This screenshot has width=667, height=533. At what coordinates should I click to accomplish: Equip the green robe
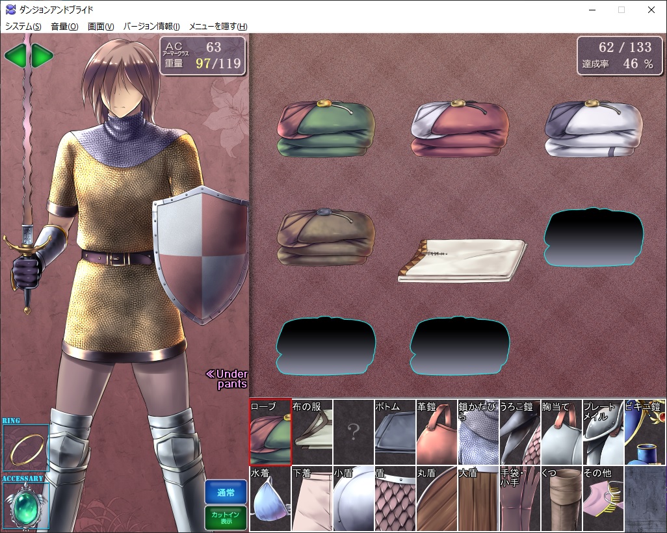pos(326,129)
